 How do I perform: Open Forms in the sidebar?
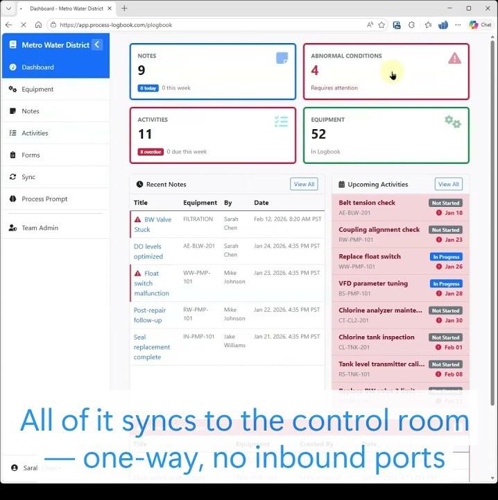click(x=55, y=155)
